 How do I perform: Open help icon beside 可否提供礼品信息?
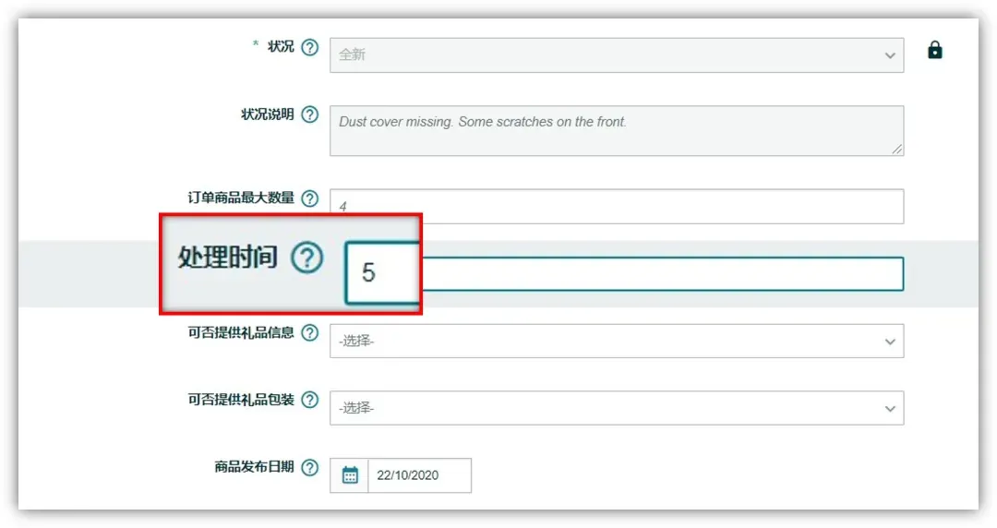click(309, 332)
